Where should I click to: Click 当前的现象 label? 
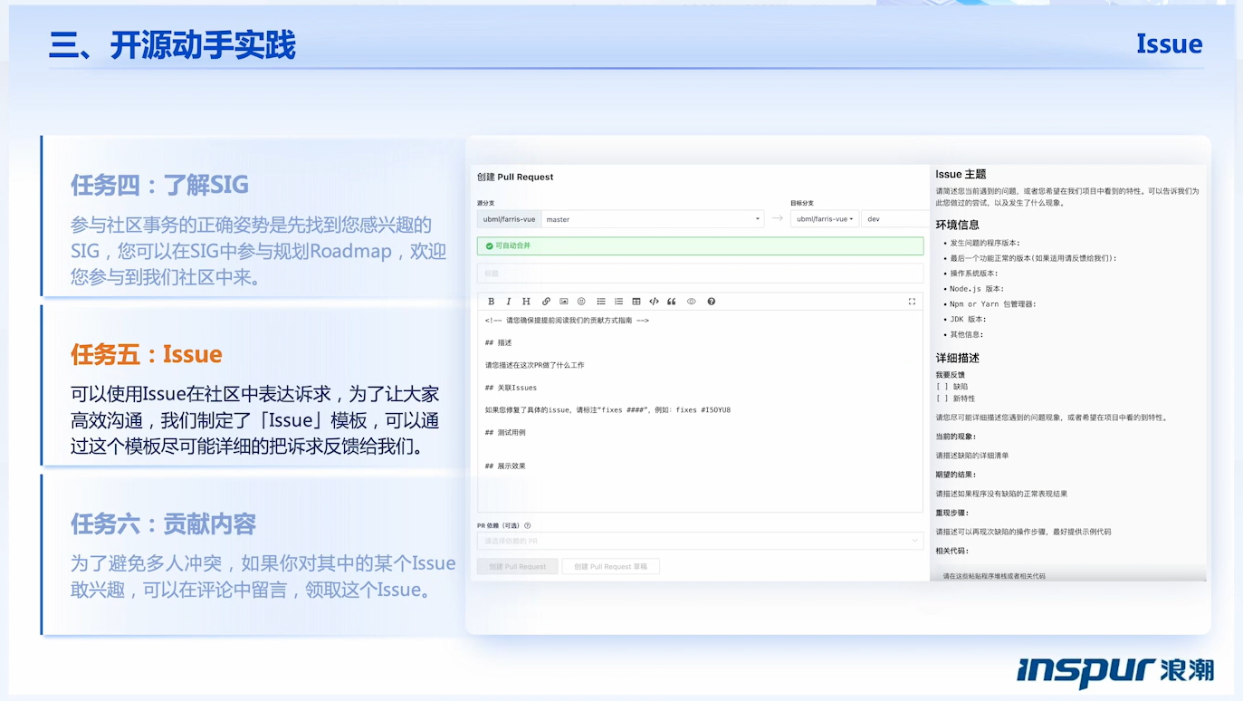point(956,437)
